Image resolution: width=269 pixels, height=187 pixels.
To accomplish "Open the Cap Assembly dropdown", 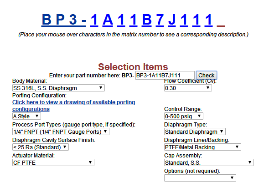I will [x=209, y=162].
